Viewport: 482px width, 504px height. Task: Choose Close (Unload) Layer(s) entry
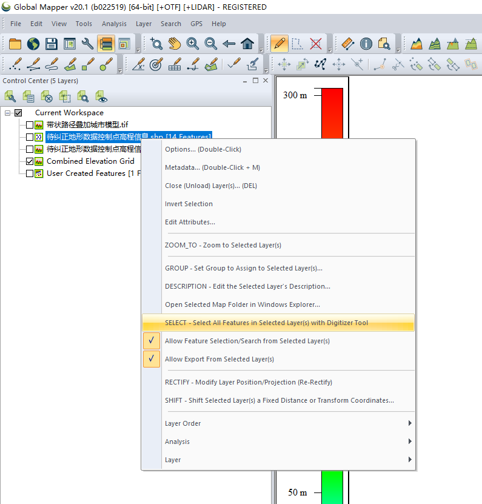tap(278, 186)
